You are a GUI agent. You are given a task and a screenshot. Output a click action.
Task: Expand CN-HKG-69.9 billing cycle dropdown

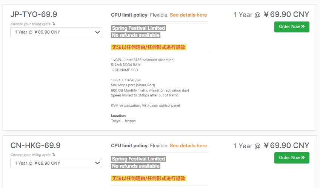pyautogui.click(x=56, y=163)
